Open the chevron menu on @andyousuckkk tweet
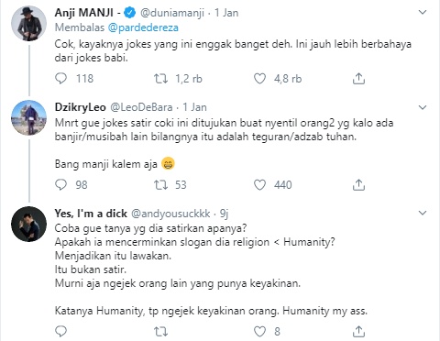This screenshot has height=341, width=440. 423,213
